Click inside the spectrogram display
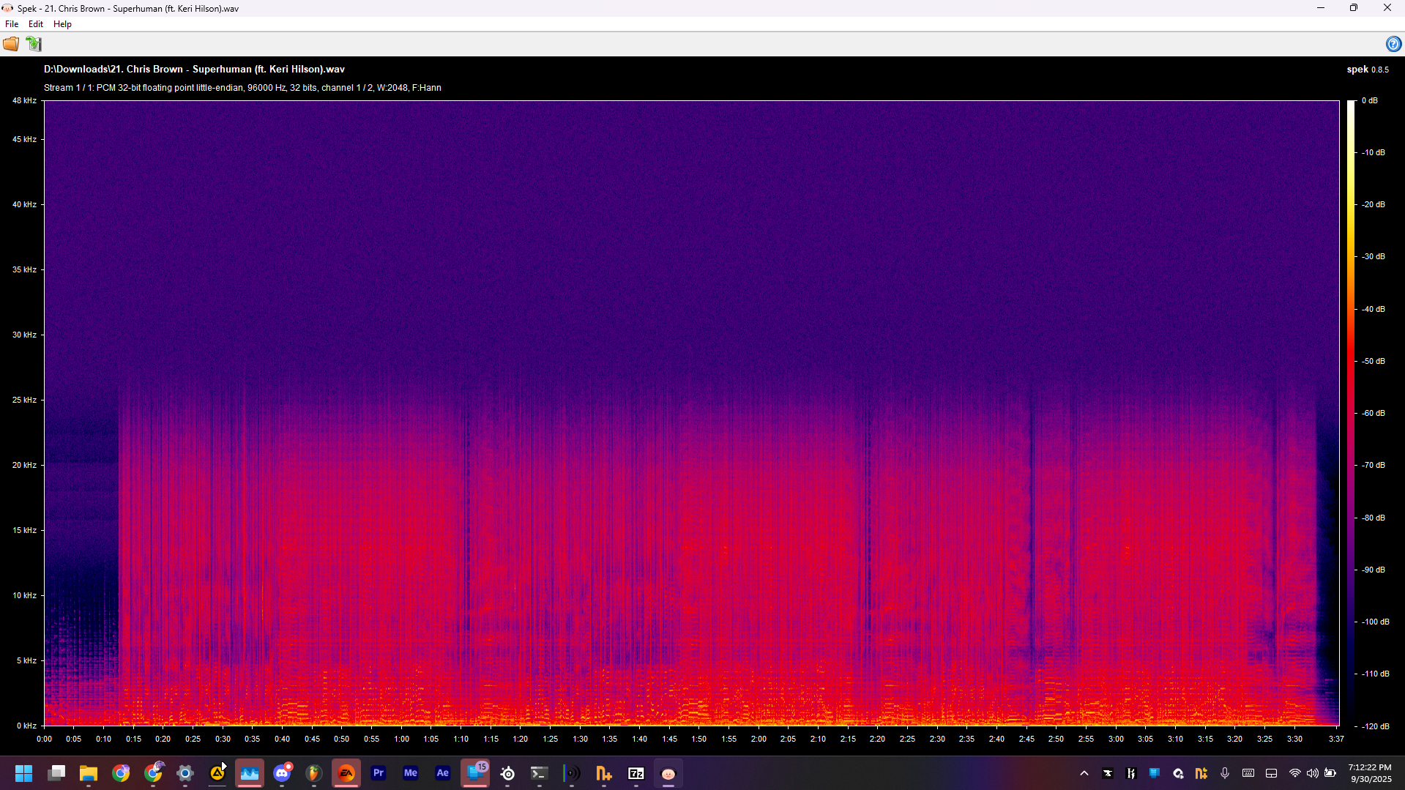This screenshot has height=790, width=1405. point(692,413)
